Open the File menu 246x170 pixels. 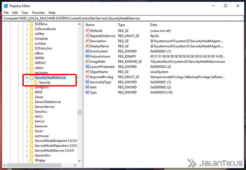tap(6, 13)
